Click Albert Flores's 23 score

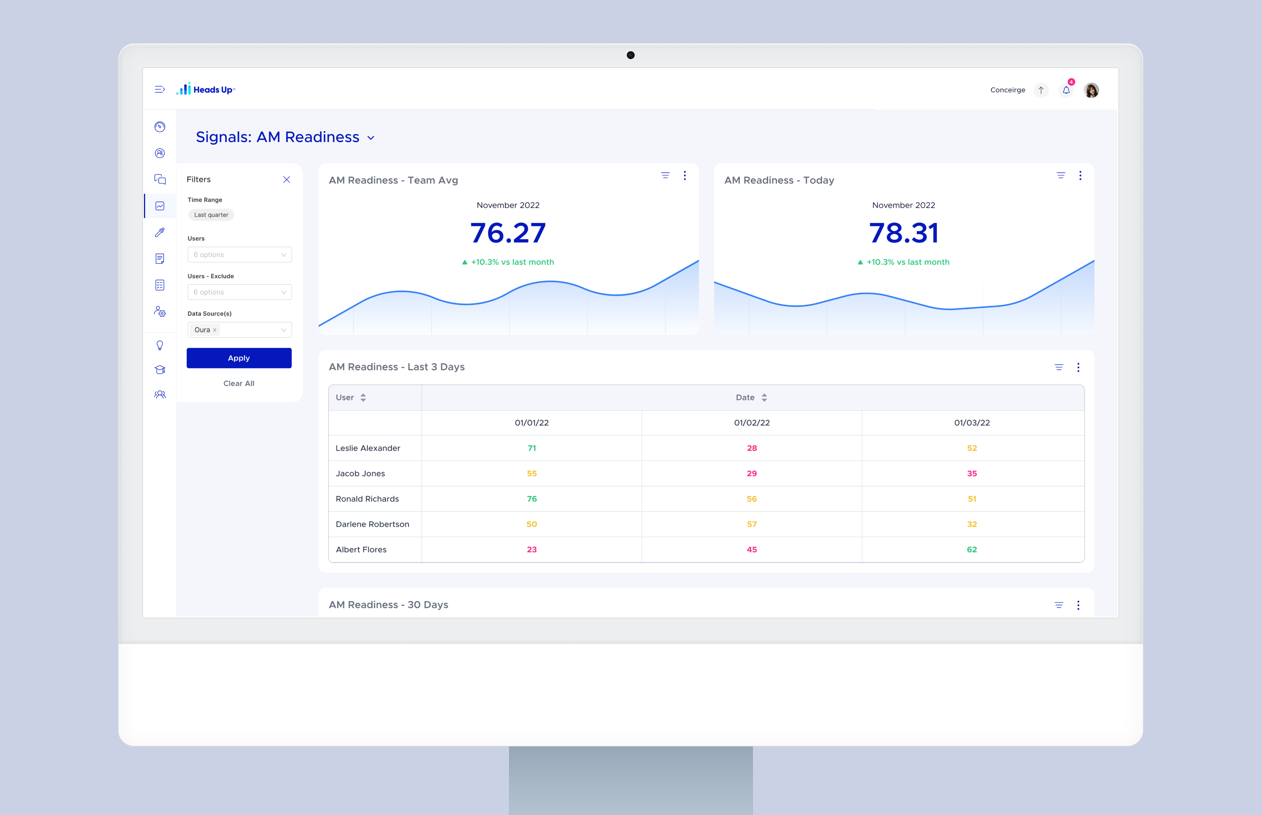532,550
